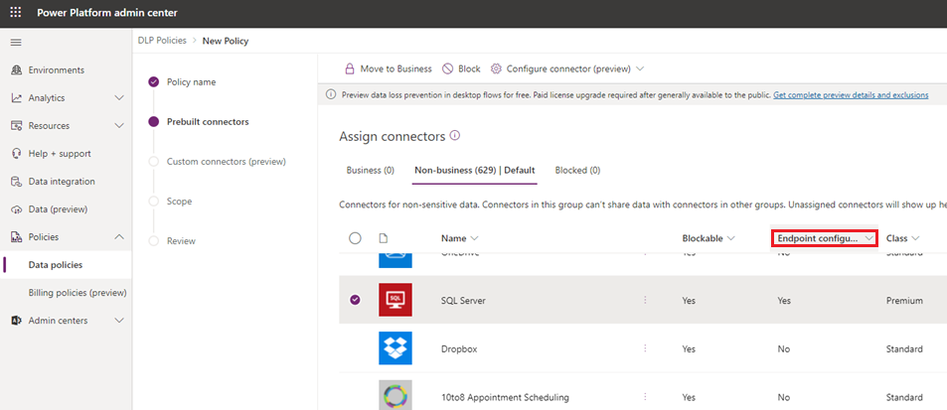Click the Resources icon in sidebar

click(x=17, y=125)
